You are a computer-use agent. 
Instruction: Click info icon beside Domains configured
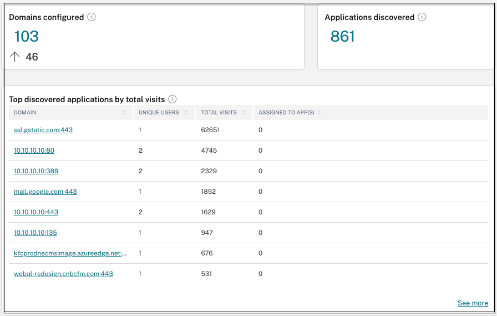(92, 17)
